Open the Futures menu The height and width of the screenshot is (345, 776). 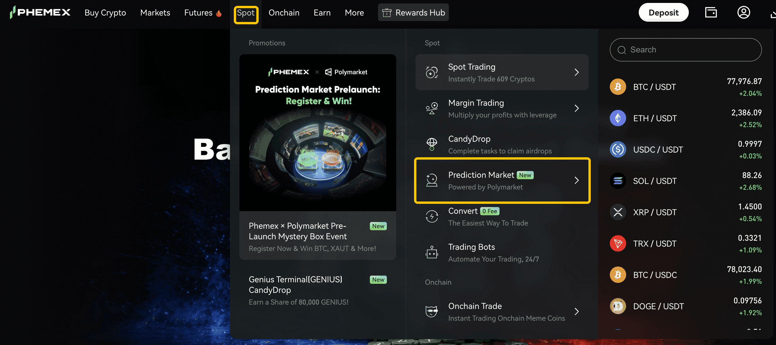198,13
